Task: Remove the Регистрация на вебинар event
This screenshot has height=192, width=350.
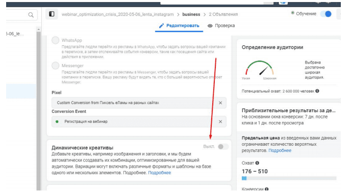Action: point(220,121)
